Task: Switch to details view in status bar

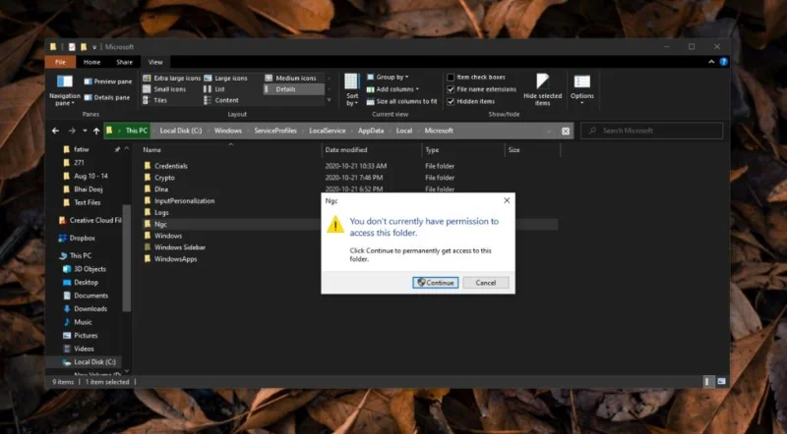Action: click(707, 381)
